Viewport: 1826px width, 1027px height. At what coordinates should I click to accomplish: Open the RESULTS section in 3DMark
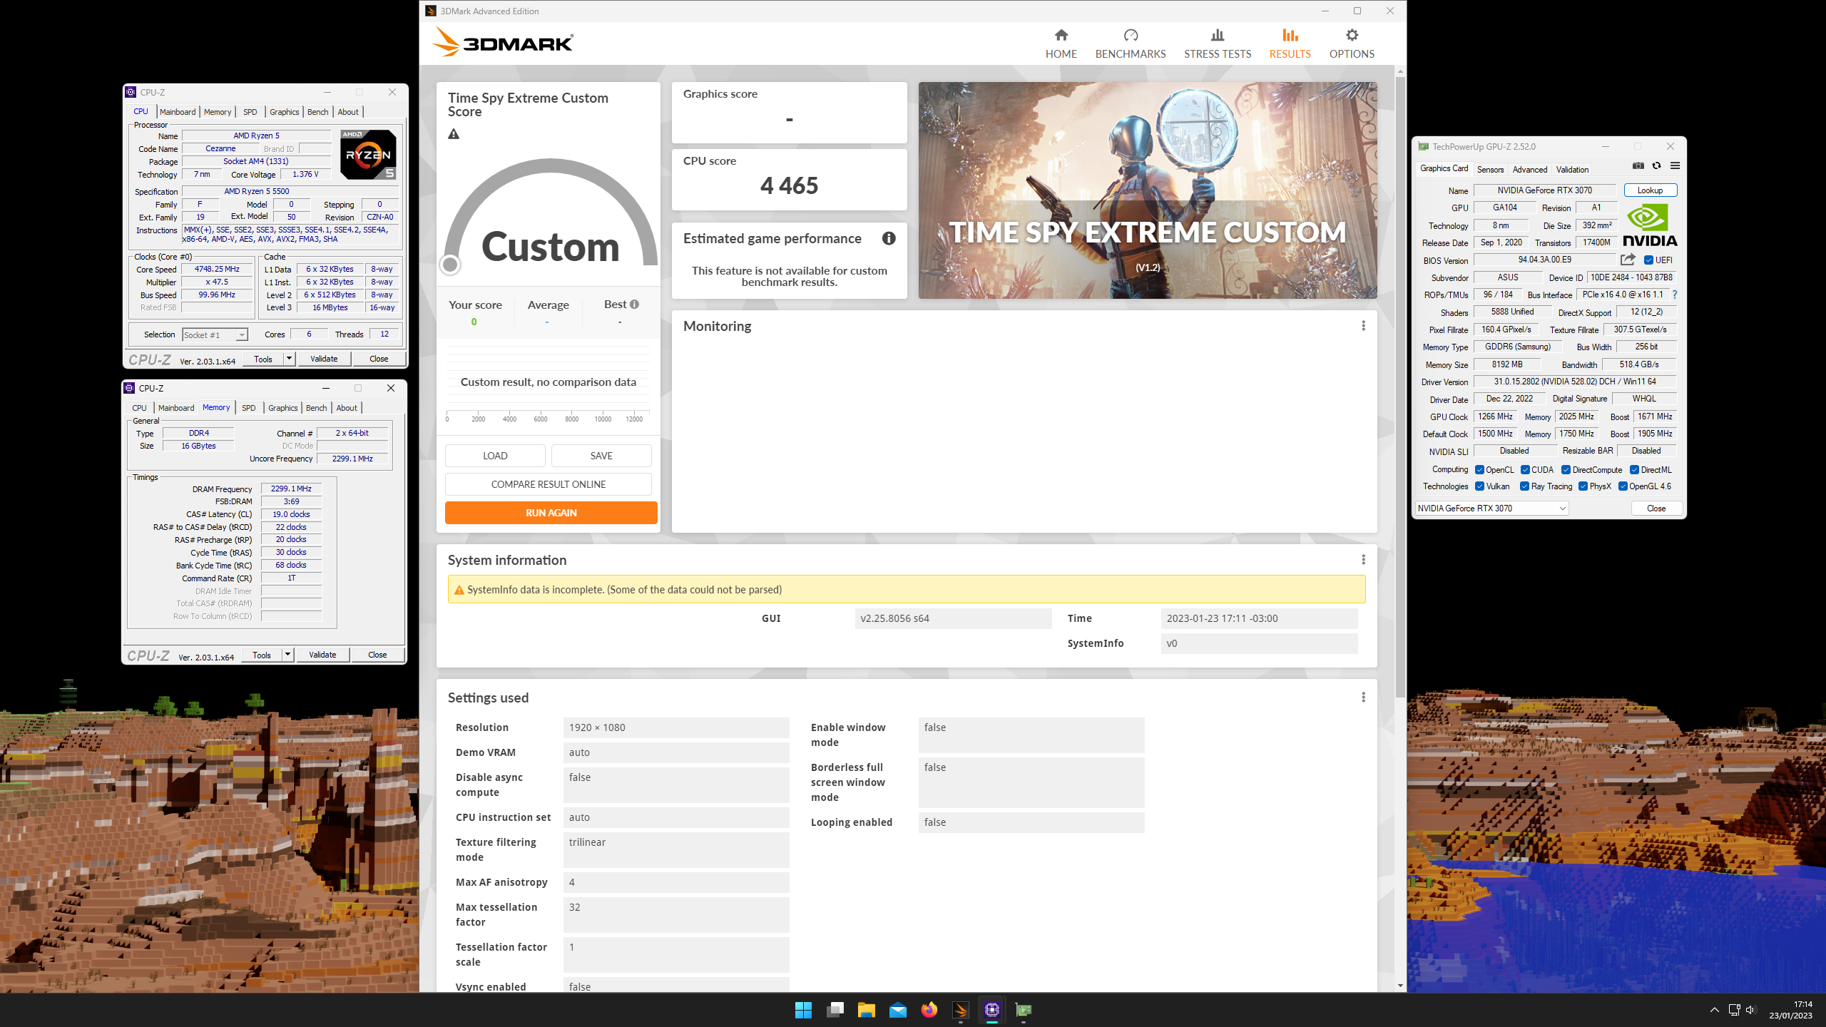click(1290, 44)
